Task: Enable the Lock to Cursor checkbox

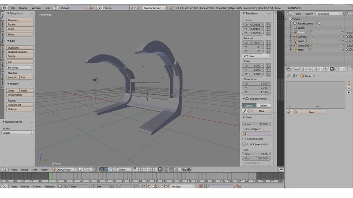Action: [x=244, y=139]
